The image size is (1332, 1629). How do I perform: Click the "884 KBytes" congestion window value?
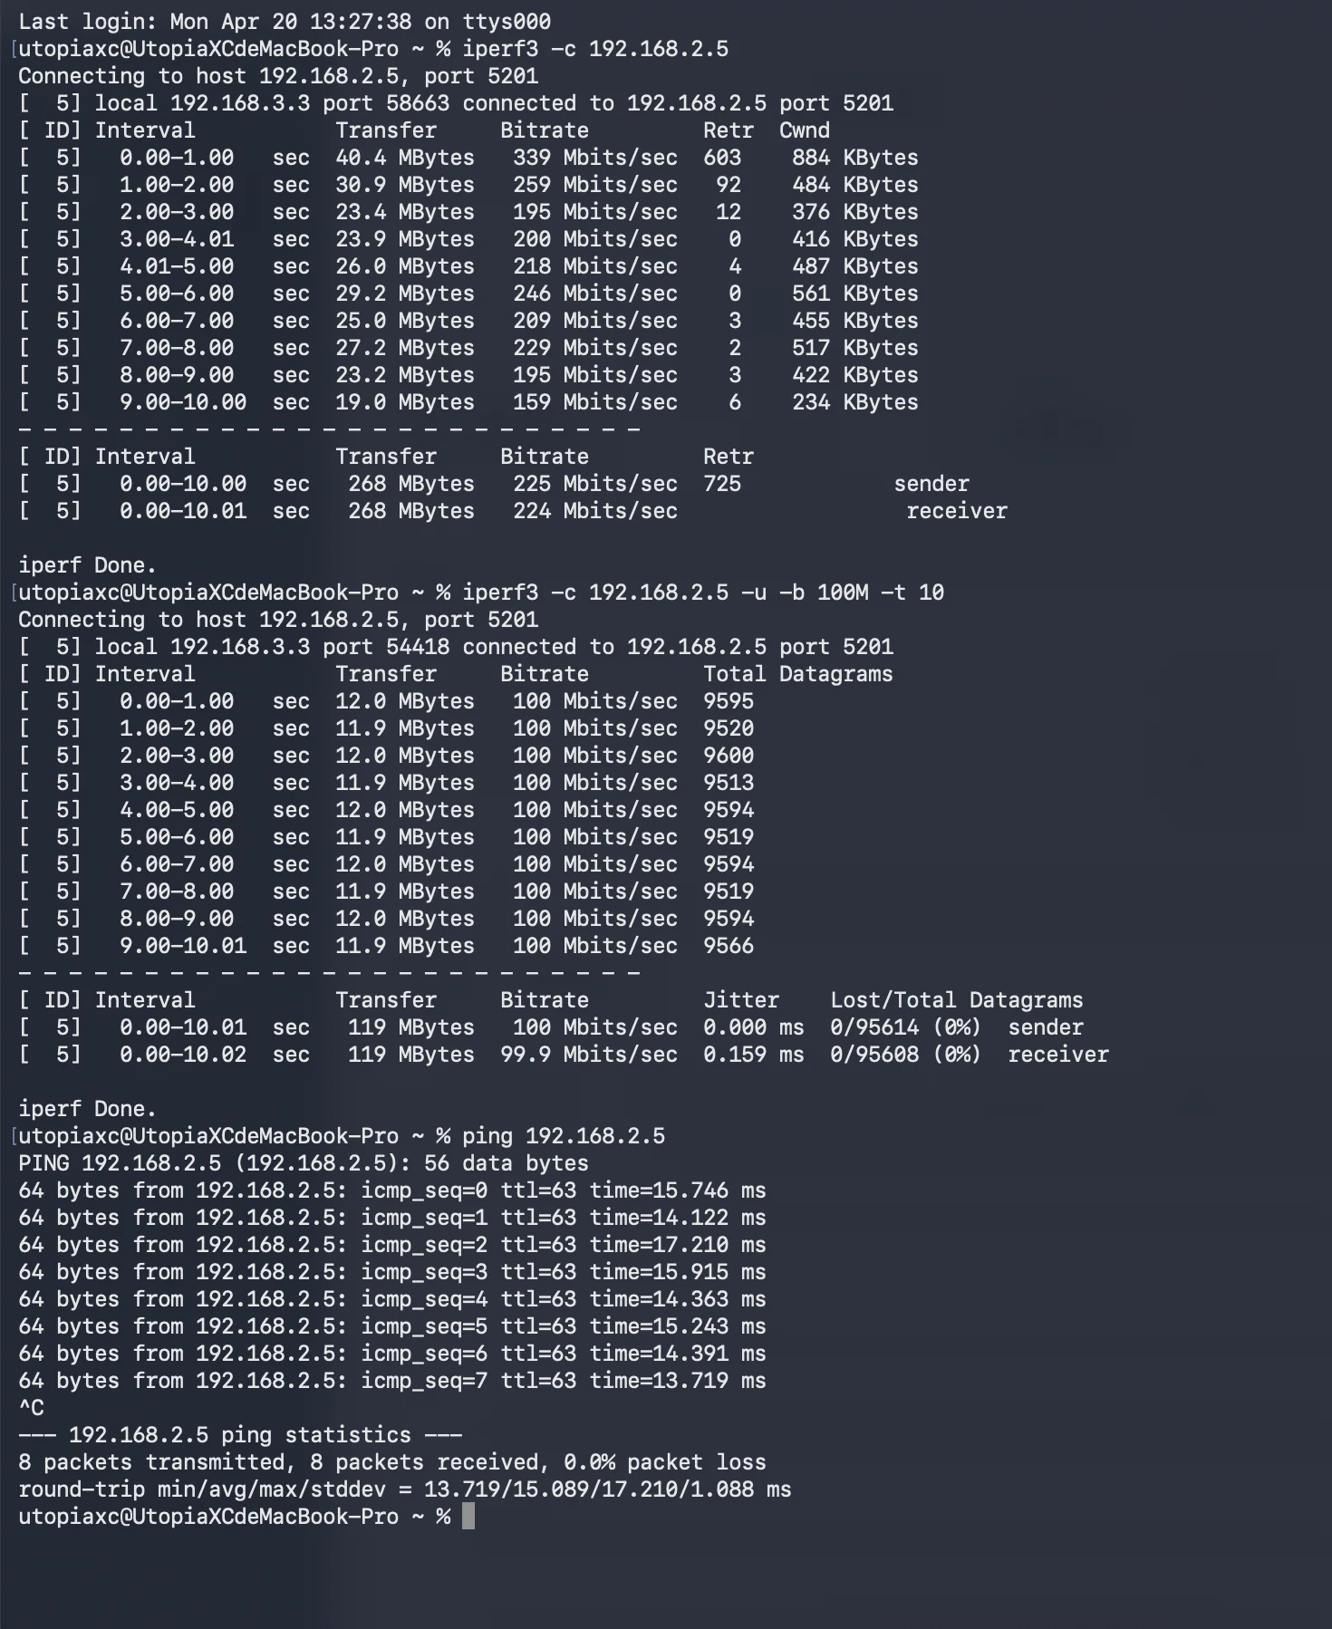(854, 158)
